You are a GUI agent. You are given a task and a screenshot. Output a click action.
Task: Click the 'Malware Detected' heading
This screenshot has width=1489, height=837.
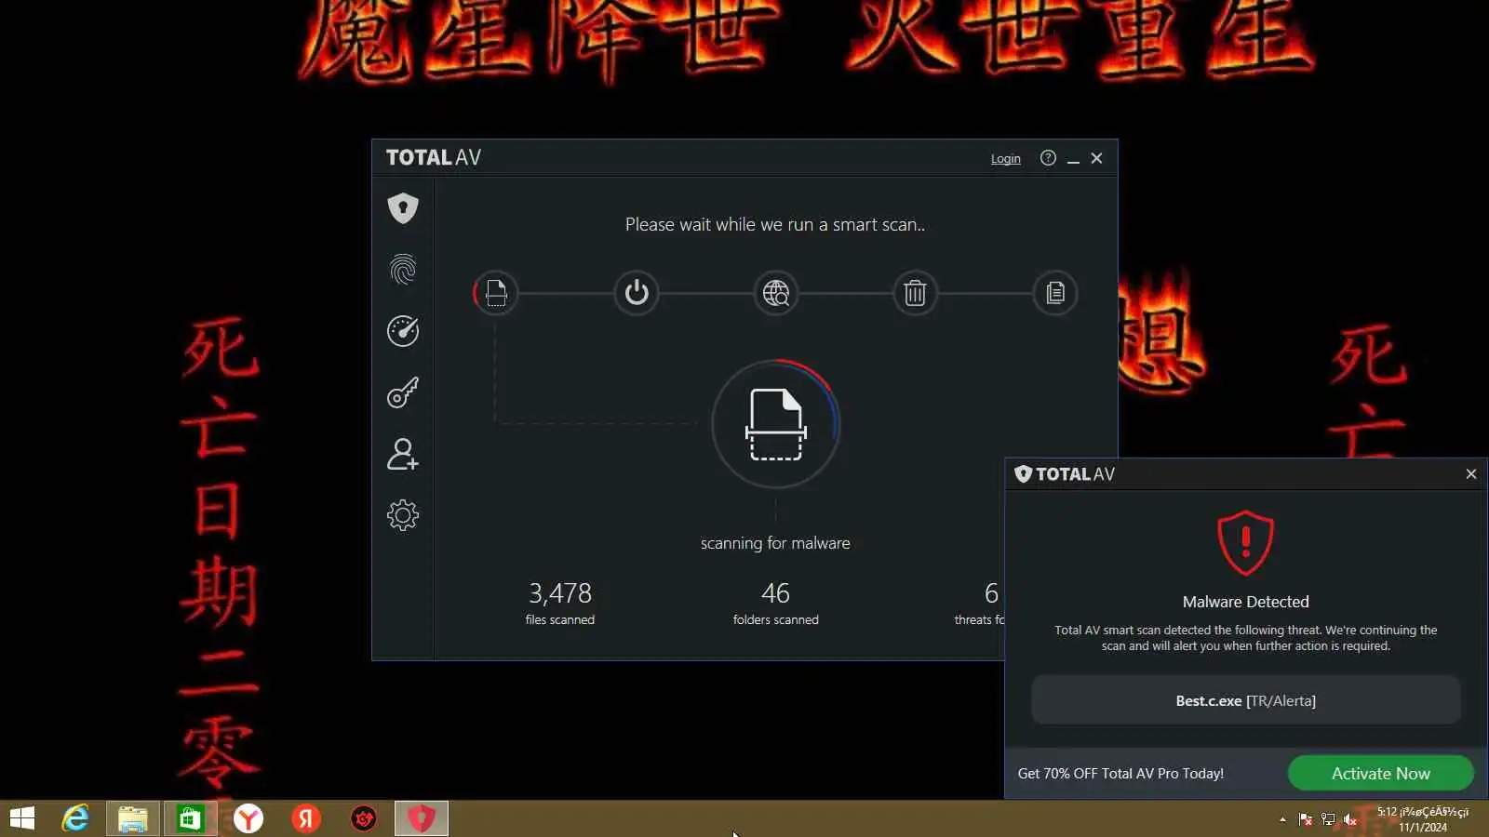[x=1245, y=602]
